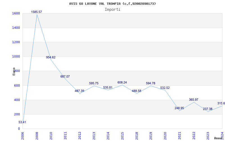This screenshot has height=141, width=225.
Task: Click the 2012 x-axis year label
Action: point(80,136)
